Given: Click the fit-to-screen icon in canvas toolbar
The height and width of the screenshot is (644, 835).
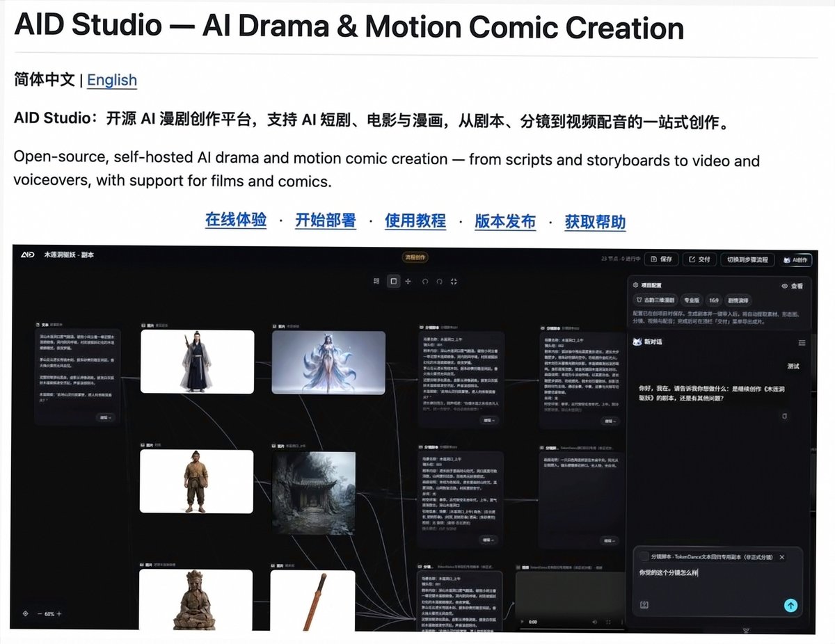Looking at the screenshot, I should coord(454,281).
